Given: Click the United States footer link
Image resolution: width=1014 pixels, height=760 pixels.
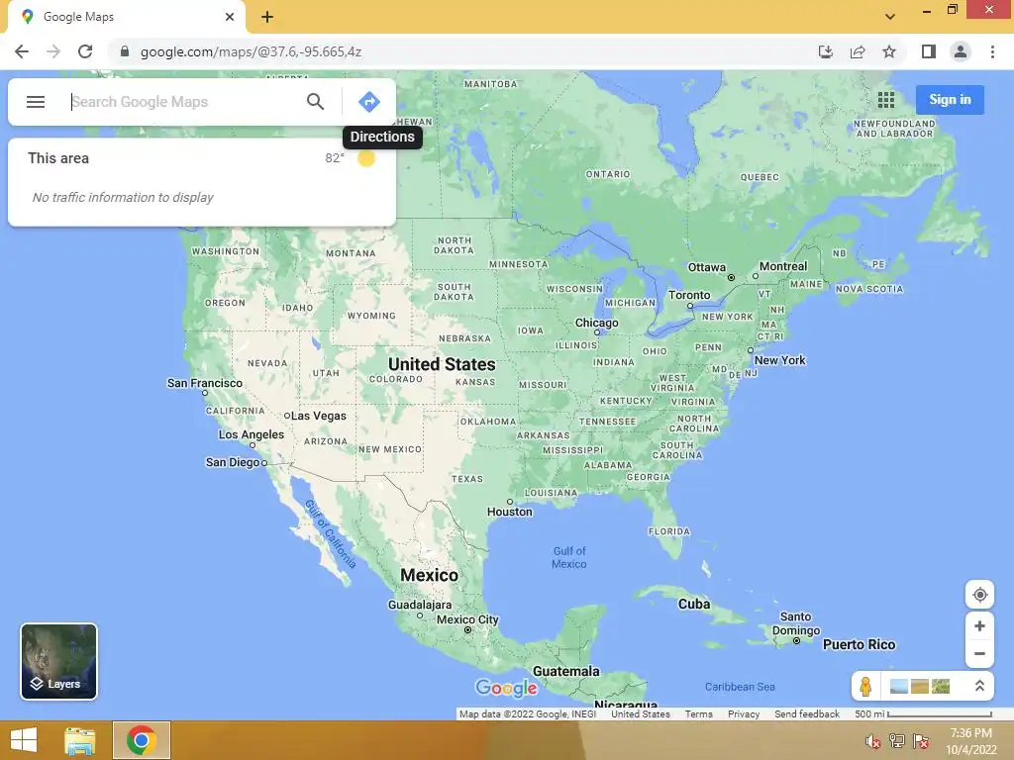Looking at the screenshot, I should tap(641, 714).
